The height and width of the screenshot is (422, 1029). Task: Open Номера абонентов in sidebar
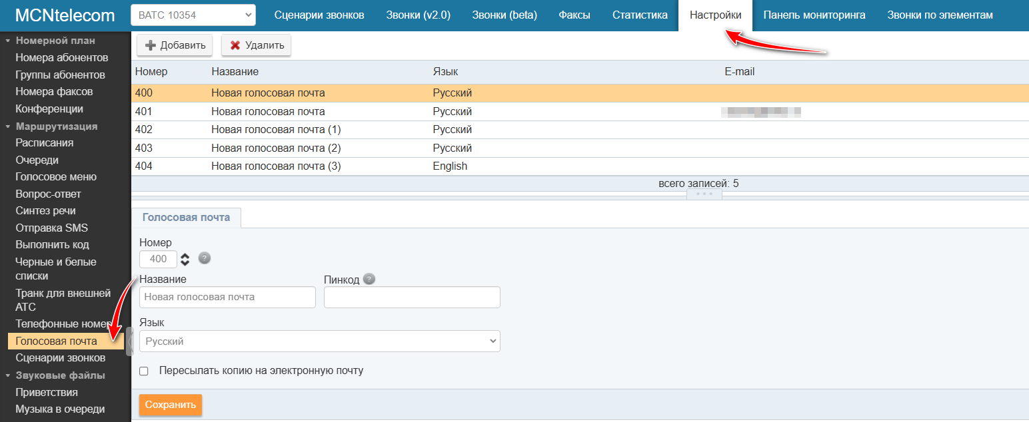[x=62, y=57]
